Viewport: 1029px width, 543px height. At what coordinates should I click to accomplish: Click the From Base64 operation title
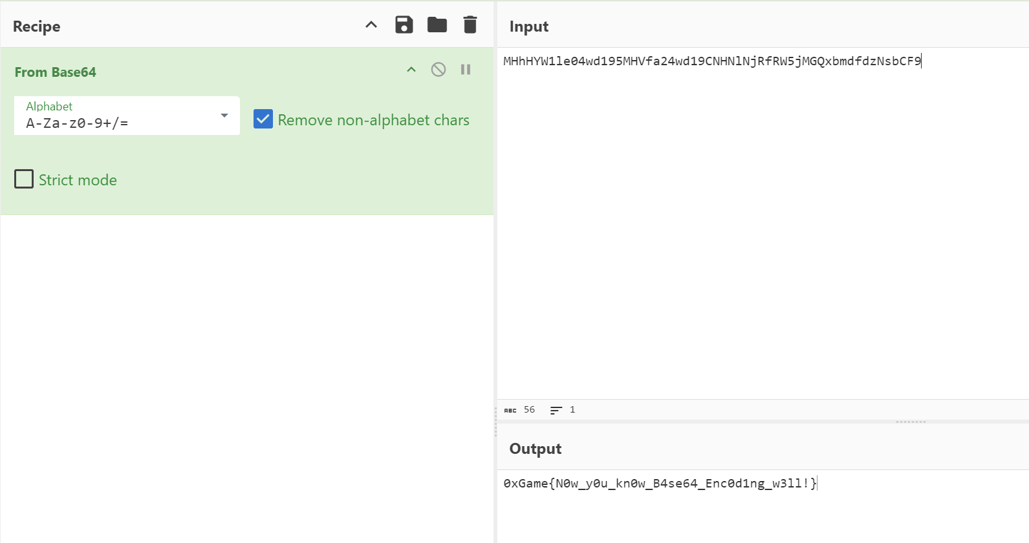(x=56, y=72)
